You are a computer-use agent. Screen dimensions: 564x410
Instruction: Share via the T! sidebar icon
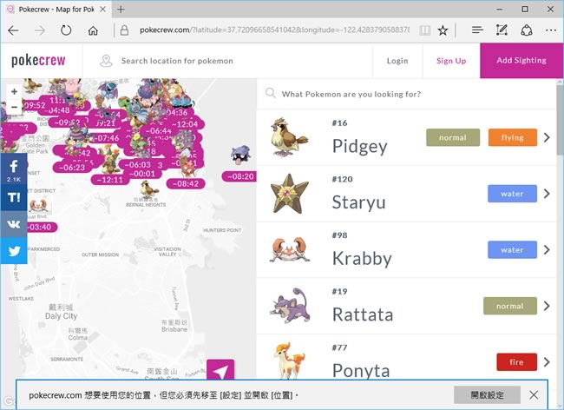14,198
